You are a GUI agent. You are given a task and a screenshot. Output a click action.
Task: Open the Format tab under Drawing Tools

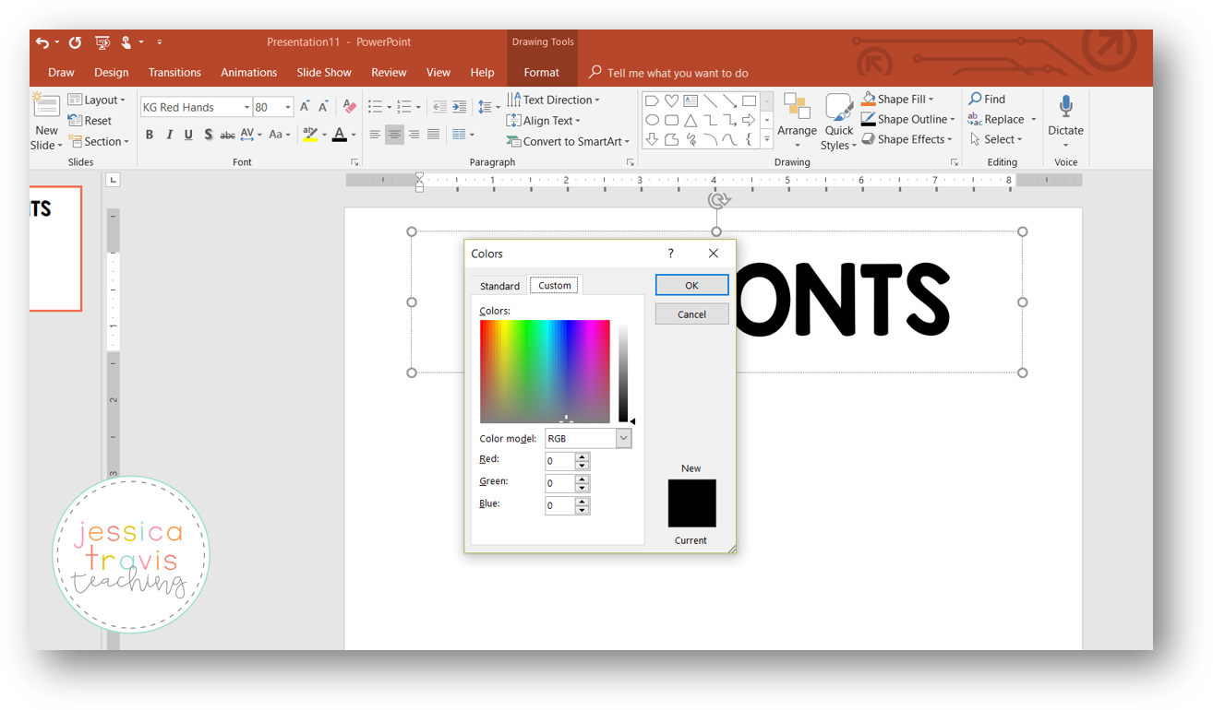click(x=541, y=72)
